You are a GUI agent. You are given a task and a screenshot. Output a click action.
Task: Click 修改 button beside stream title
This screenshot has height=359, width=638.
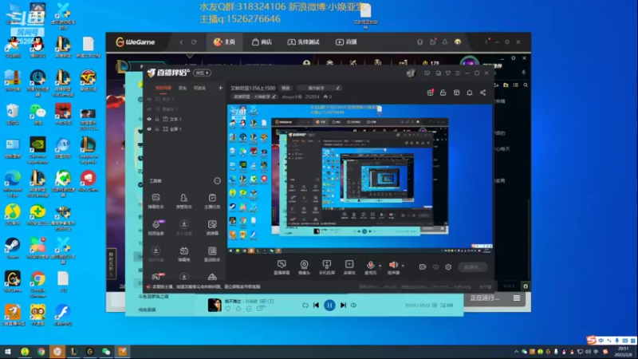click(x=286, y=88)
